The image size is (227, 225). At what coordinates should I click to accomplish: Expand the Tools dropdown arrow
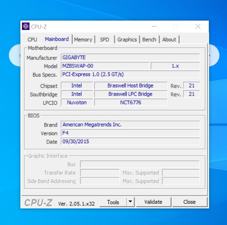[130, 202]
